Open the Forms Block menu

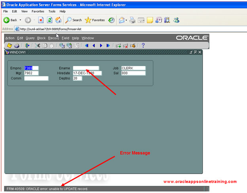(41, 38)
